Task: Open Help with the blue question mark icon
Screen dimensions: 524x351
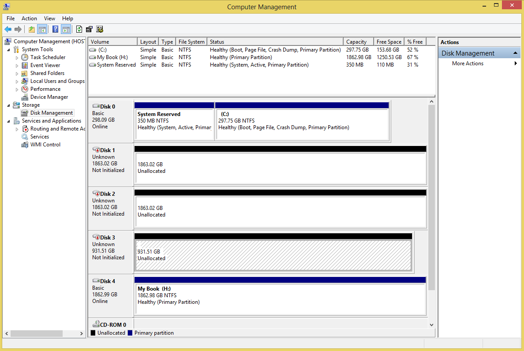Action: pos(56,30)
